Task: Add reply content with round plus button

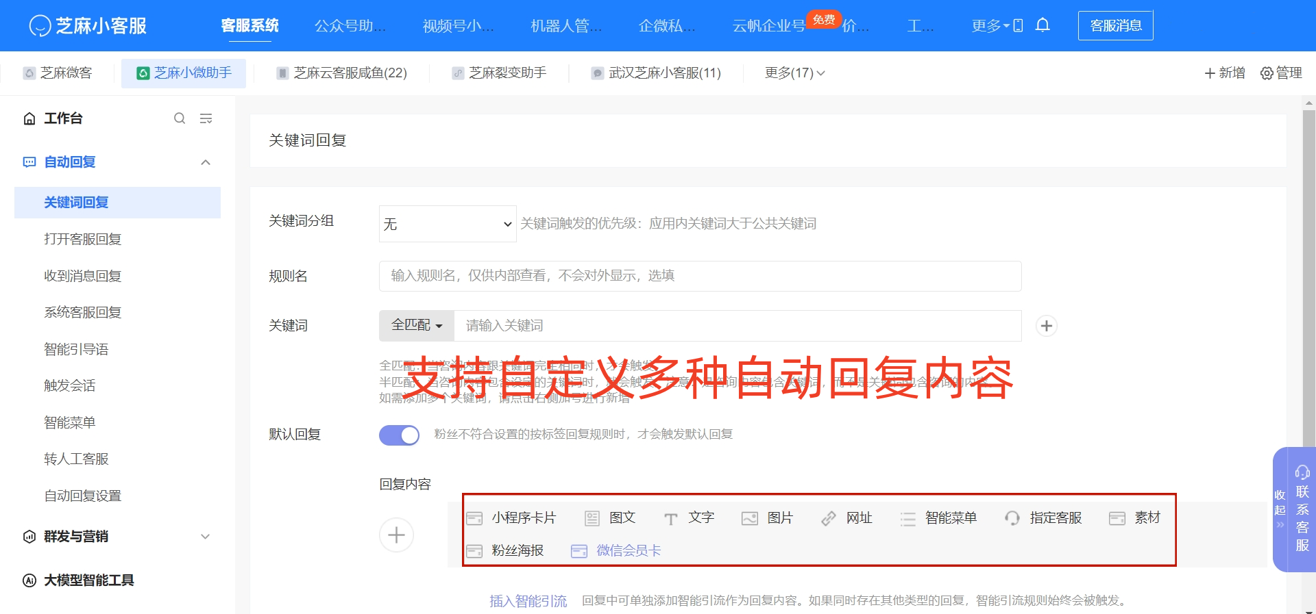Action: (396, 535)
